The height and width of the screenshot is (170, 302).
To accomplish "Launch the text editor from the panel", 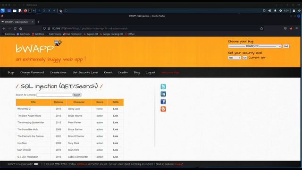I will click(x=20, y=10).
